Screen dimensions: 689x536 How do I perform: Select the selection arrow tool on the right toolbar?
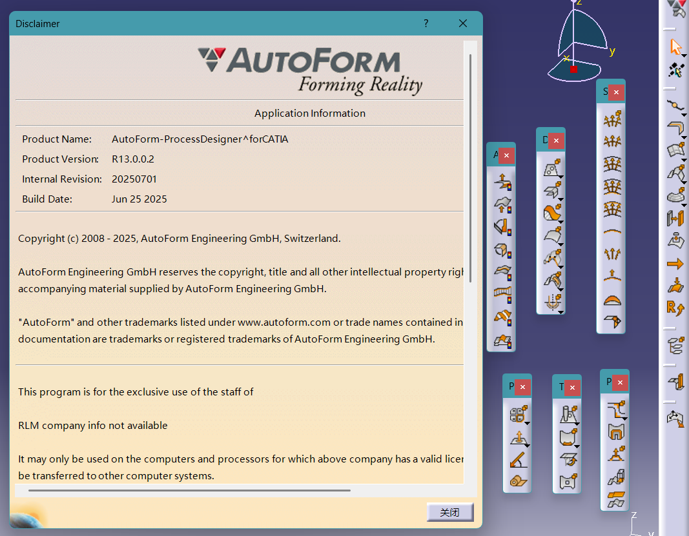pyautogui.click(x=675, y=46)
